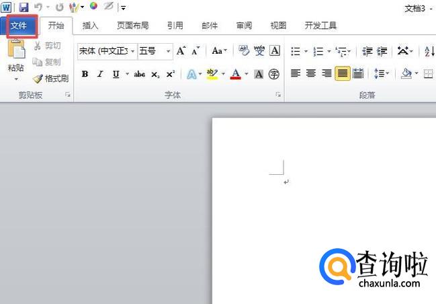
Task: Click the color wheel icon in quick access toolbar
Action: [x=93, y=6]
